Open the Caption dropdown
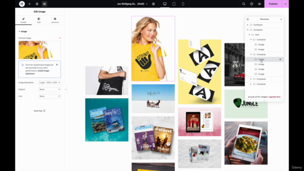The image size is (304, 171). 49,89
